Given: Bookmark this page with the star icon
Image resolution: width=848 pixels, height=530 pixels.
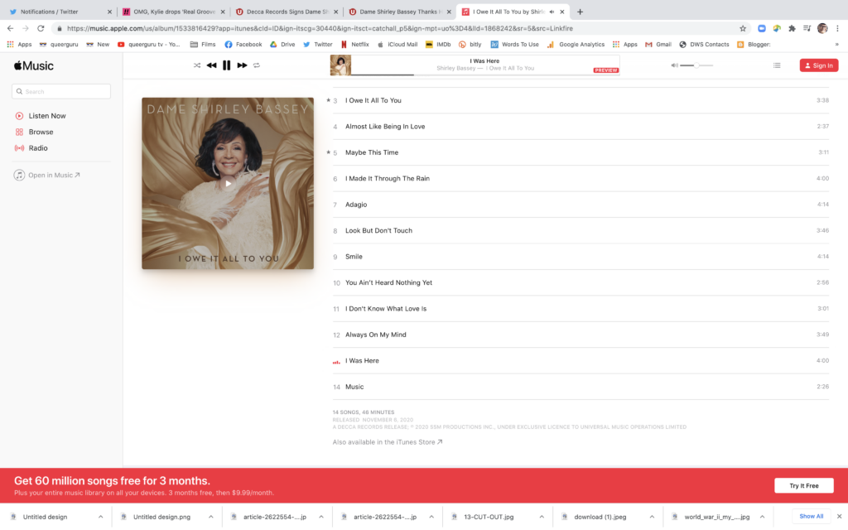Looking at the screenshot, I should pos(743,28).
